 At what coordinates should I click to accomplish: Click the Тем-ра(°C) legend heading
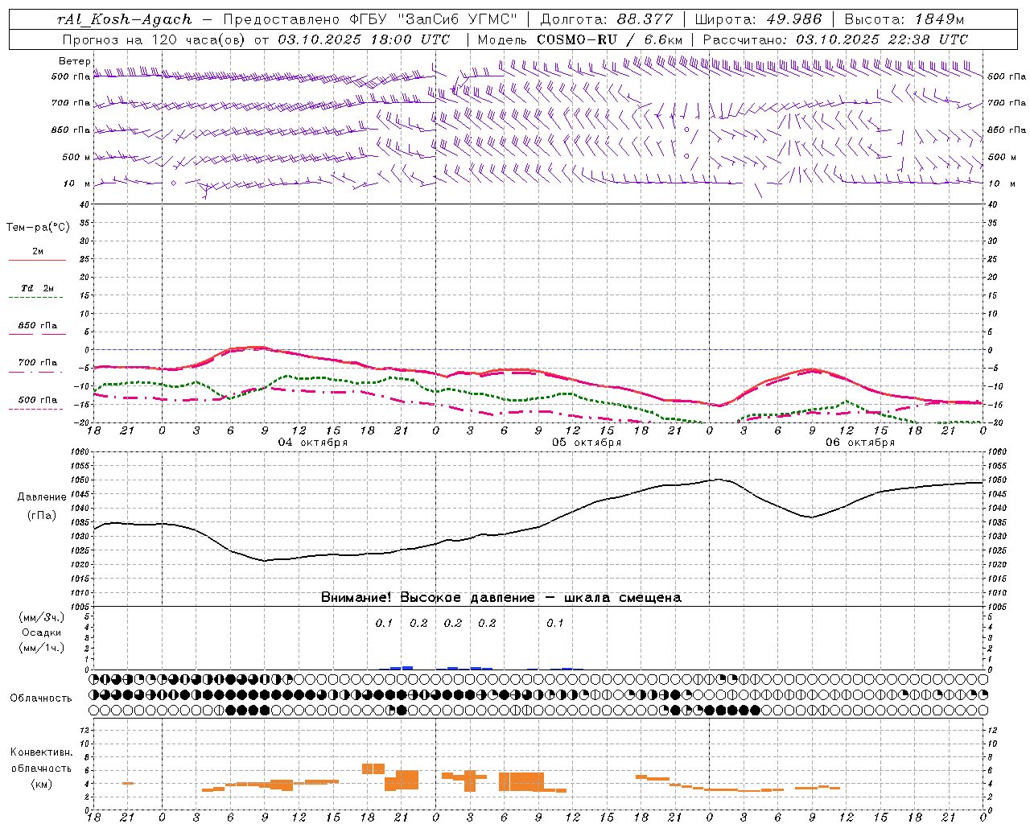coord(38,228)
